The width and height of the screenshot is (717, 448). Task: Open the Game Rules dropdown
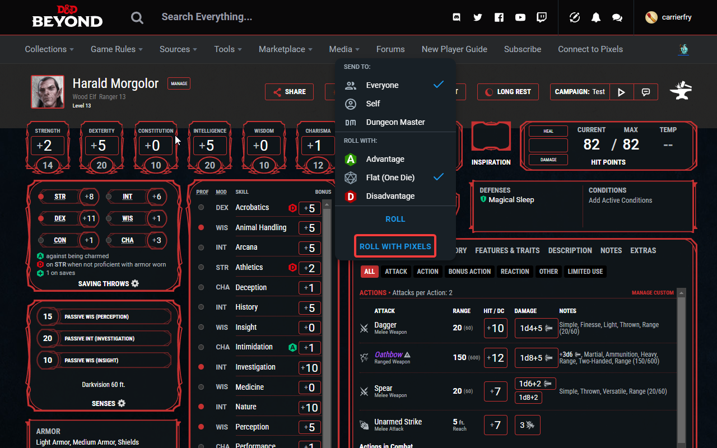point(116,49)
